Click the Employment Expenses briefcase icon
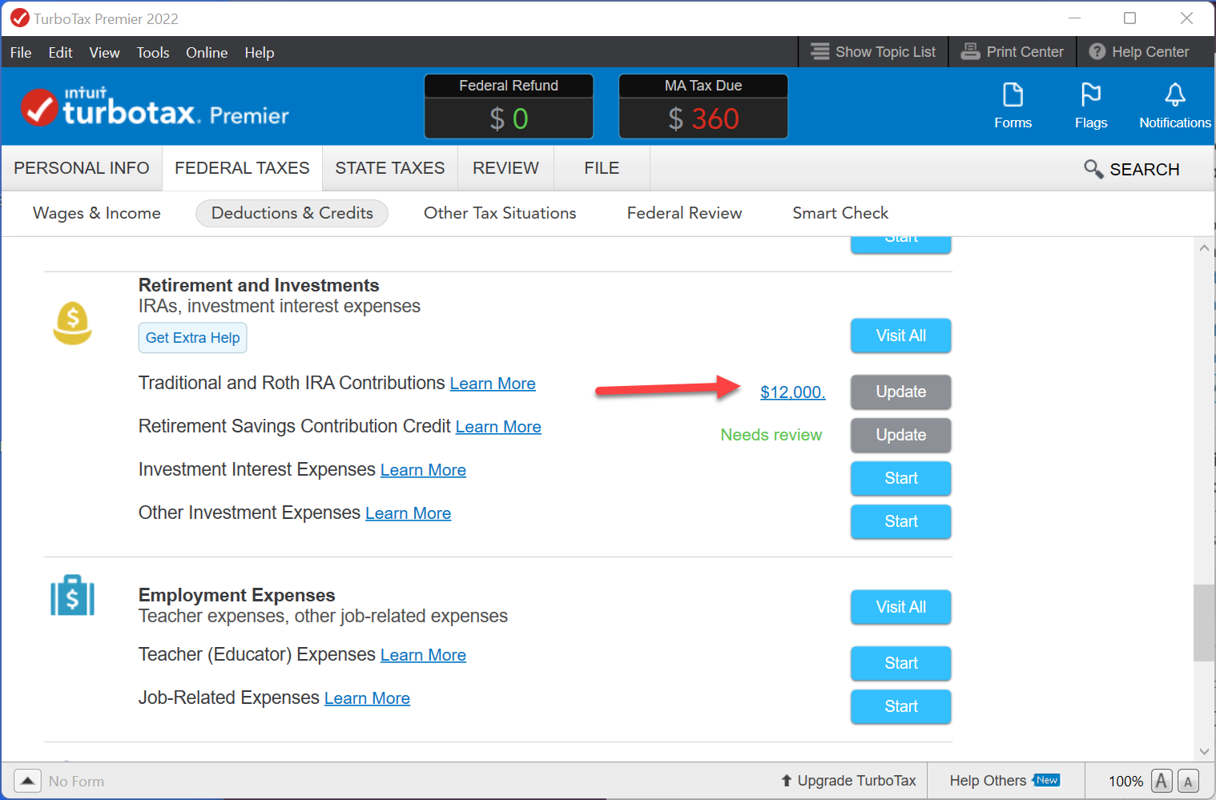This screenshot has height=800, width=1216. pyautogui.click(x=73, y=595)
